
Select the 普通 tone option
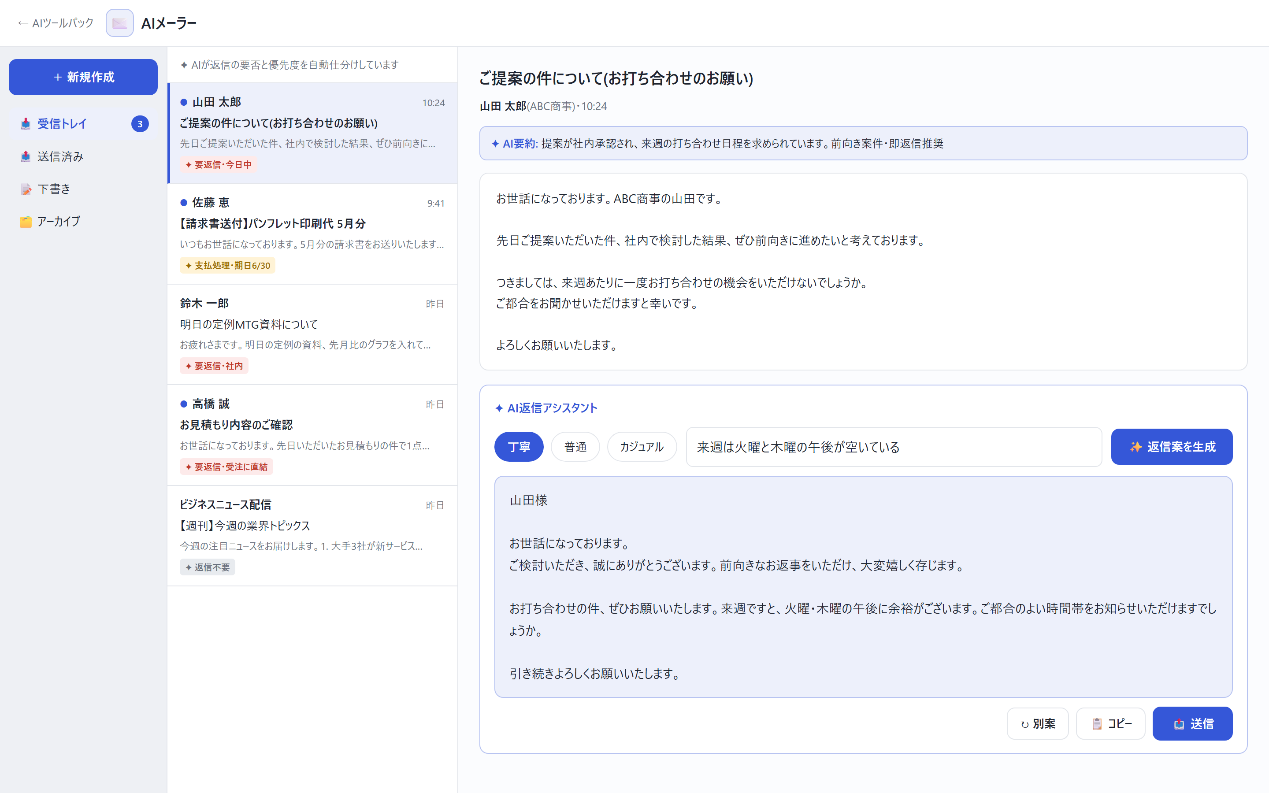coord(575,447)
